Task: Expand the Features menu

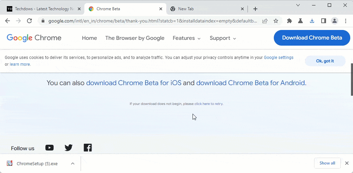Action: click(186, 38)
